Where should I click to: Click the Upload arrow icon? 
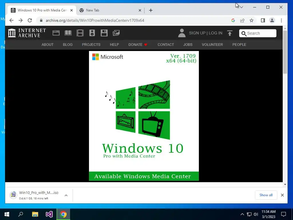(x=230, y=33)
